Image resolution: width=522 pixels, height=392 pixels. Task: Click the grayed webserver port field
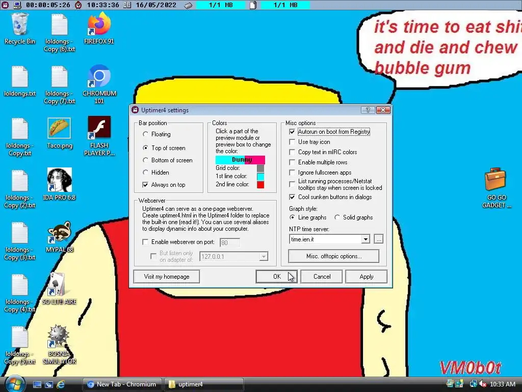click(x=230, y=242)
